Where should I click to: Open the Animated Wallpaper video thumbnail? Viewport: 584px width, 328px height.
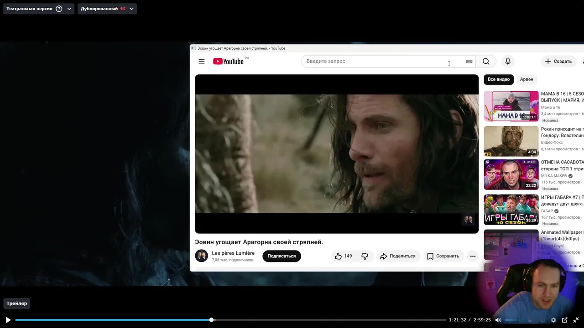coord(511,244)
